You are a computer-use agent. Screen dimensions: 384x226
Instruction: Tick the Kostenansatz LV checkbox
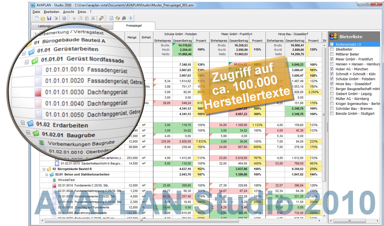point(332,44)
